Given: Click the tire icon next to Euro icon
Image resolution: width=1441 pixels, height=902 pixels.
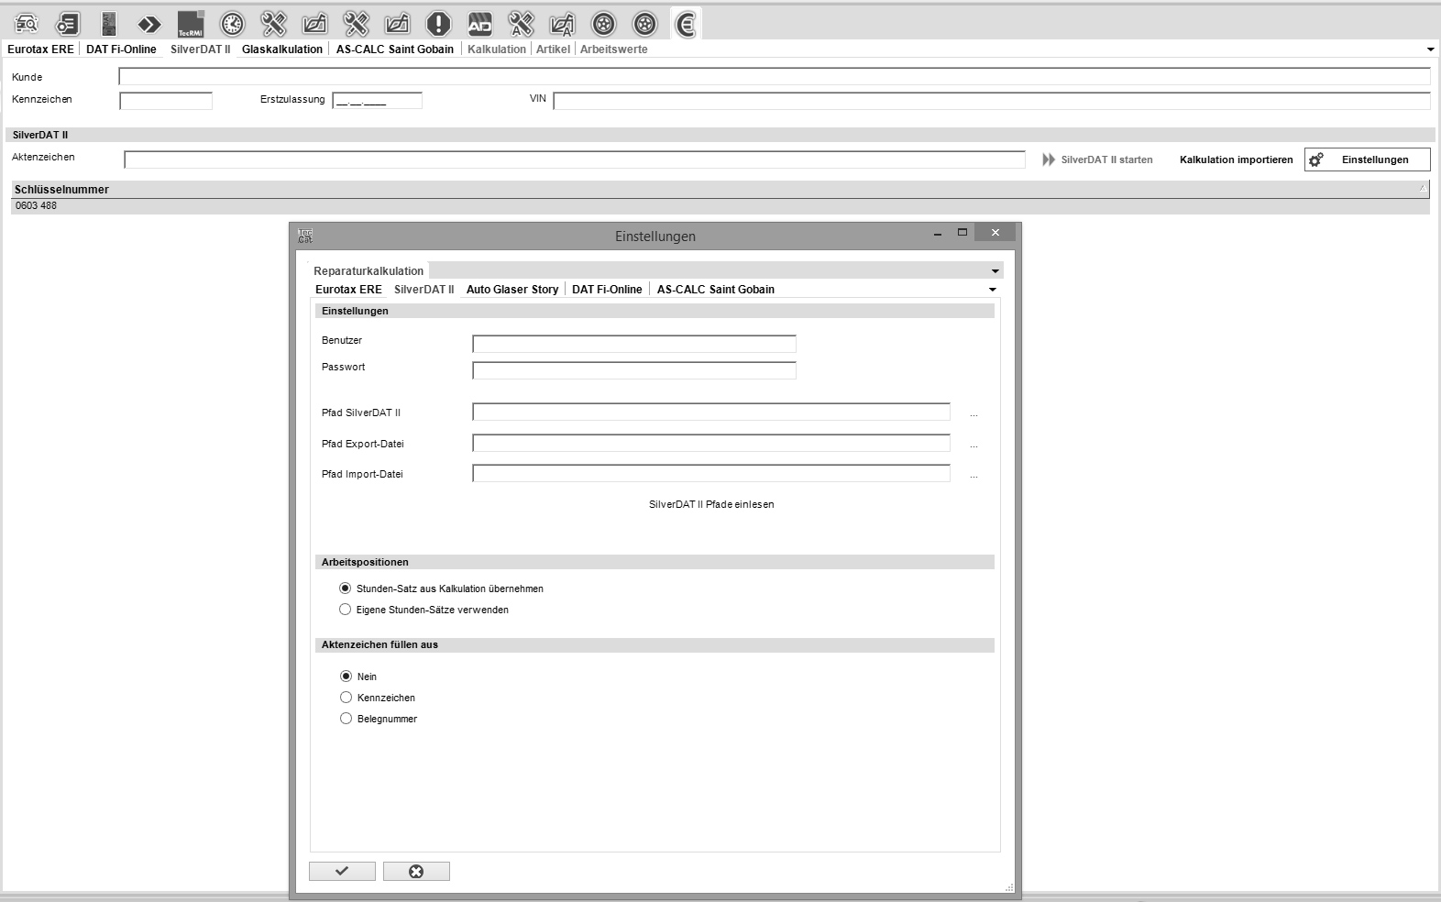Looking at the screenshot, I should [x=645, y=24].
